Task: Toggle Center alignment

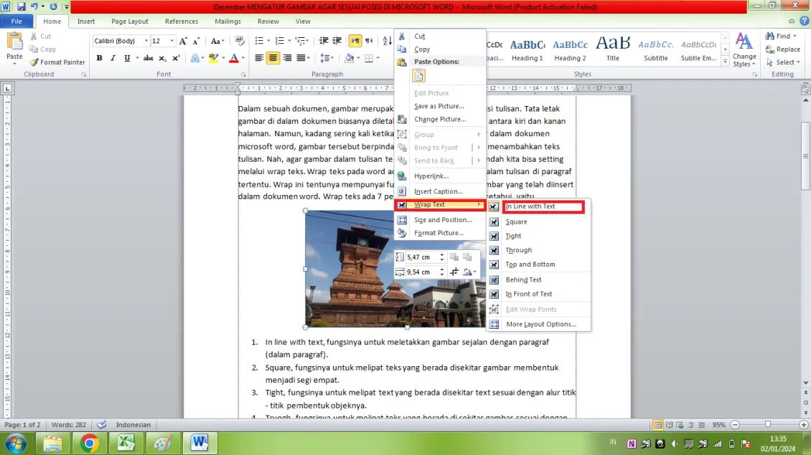Action: (x=273, y=58)
